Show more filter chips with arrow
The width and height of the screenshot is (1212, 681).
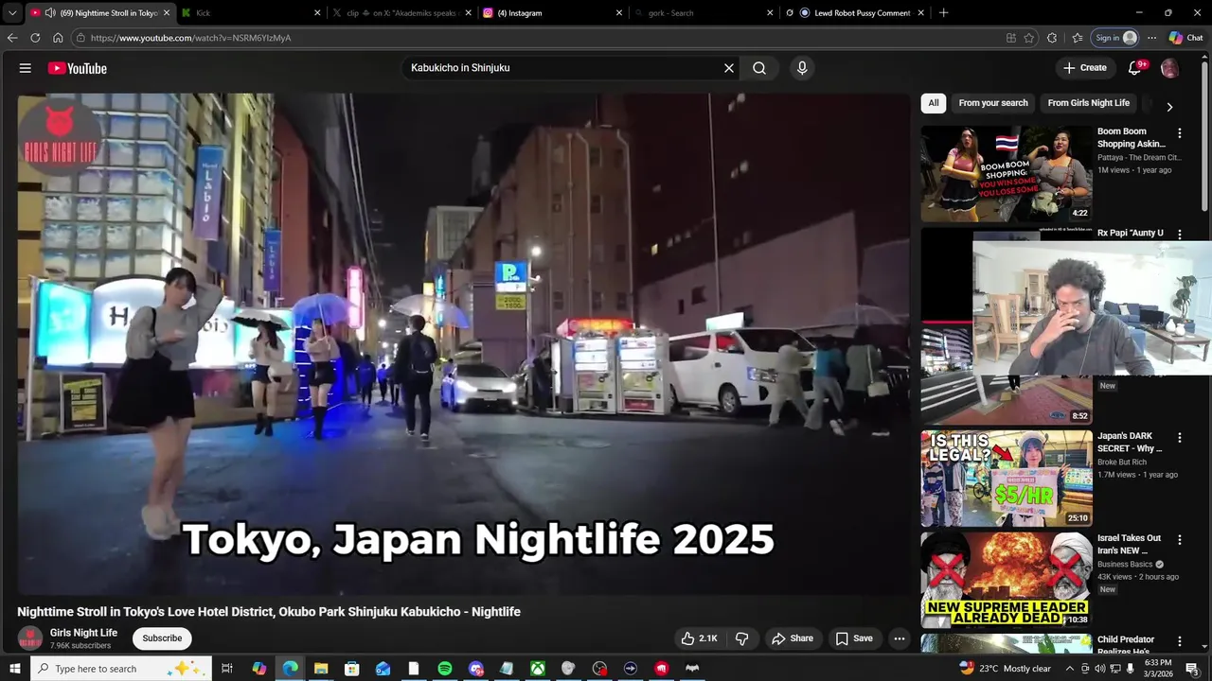click(x=1169, y=107)
